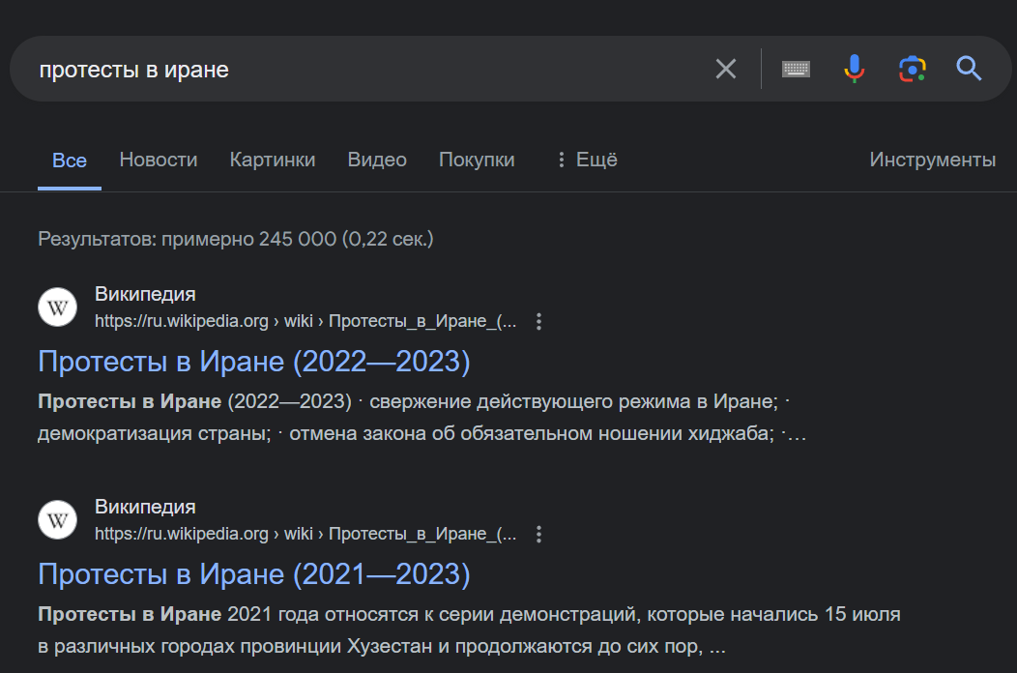The image size is (1017, 673).
Task: Open link Протесты в Иране (2021—2023)
Action: 253,574
